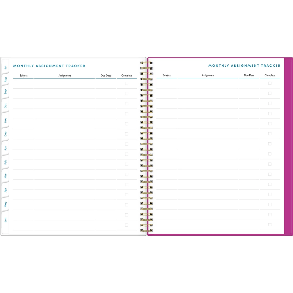
Task: Click the left page 'Monthly Assignment Tracker' title
Action: pos(49,66)
